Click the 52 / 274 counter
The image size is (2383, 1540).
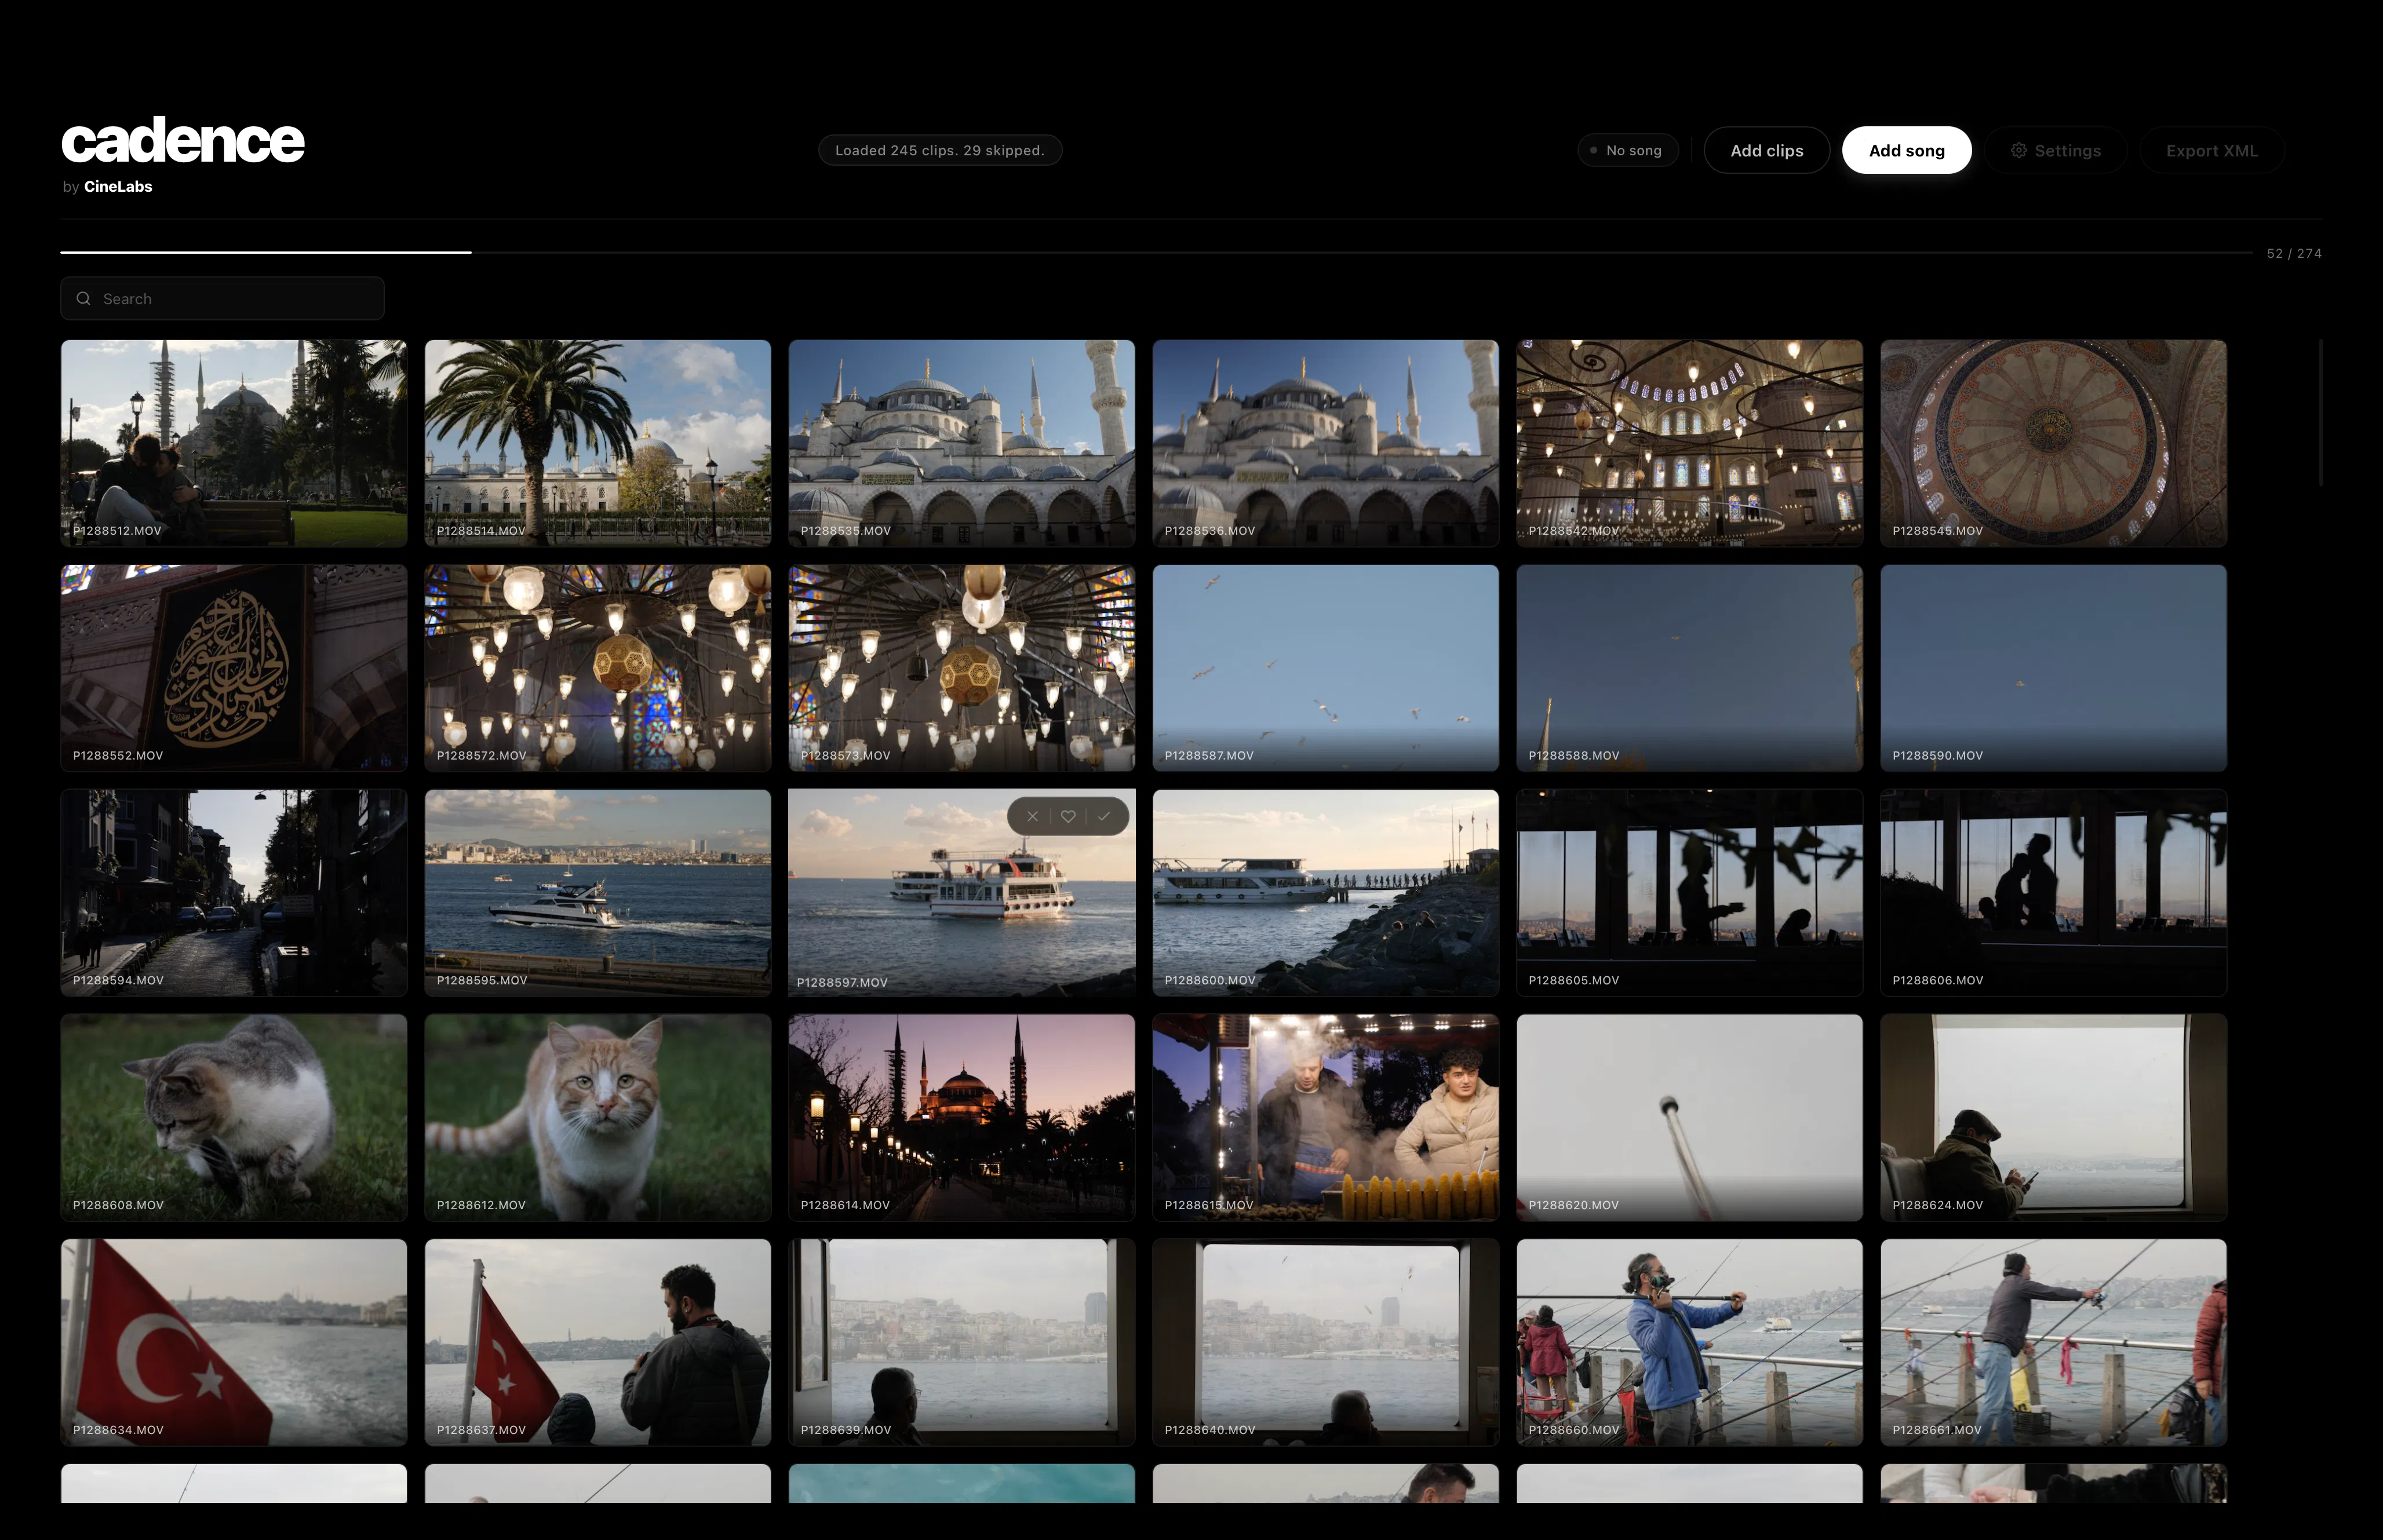(2294, 254)
